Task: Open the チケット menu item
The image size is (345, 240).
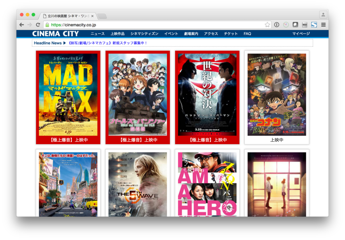Action: pyautogui.click(x=230, y=34)
